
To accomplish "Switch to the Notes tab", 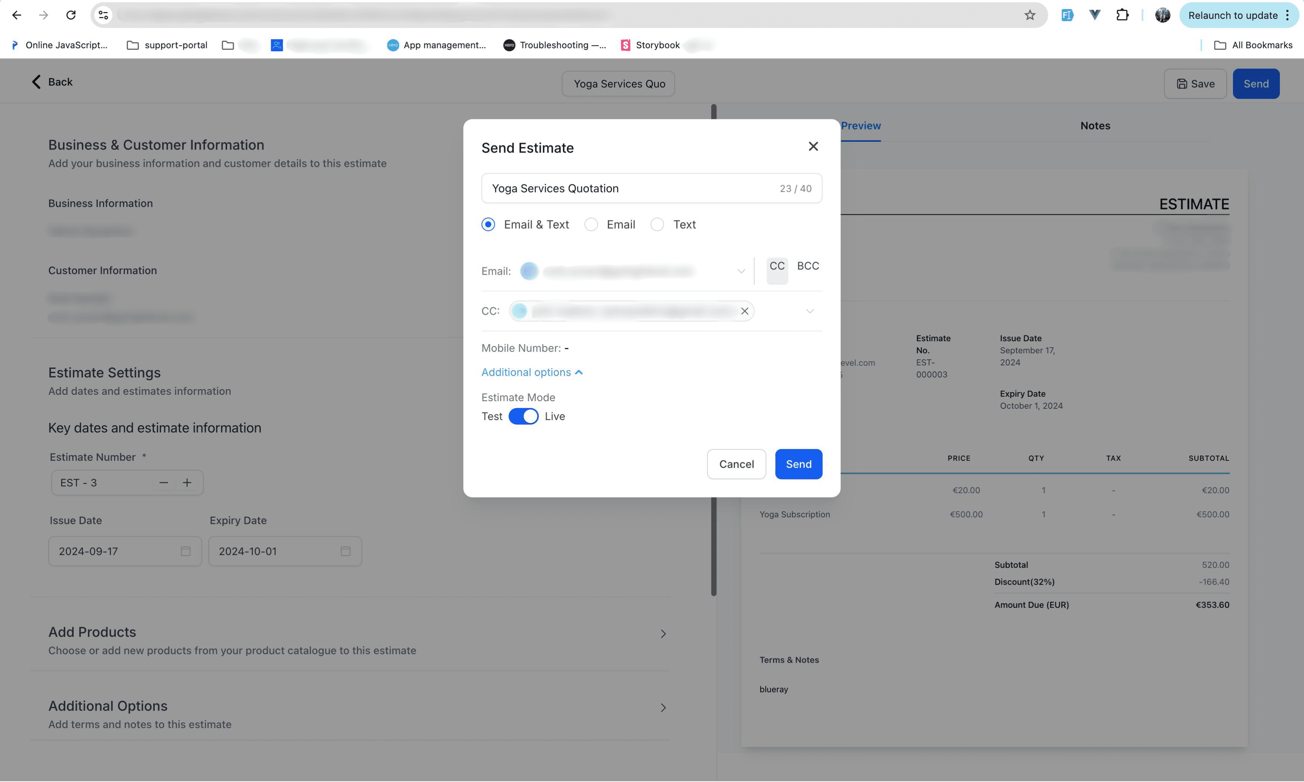I will [x=1095, y=126].
